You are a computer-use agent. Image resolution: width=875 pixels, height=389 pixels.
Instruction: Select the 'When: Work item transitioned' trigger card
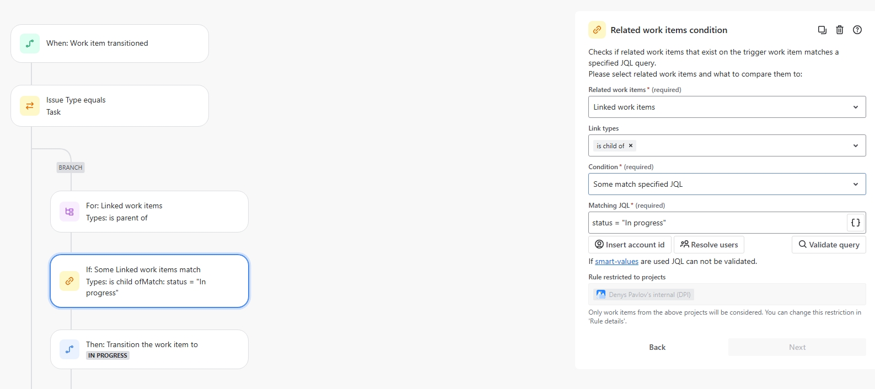click(x=110, y=44)
